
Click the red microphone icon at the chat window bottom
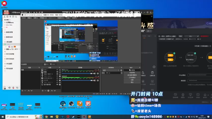point(13,88)
